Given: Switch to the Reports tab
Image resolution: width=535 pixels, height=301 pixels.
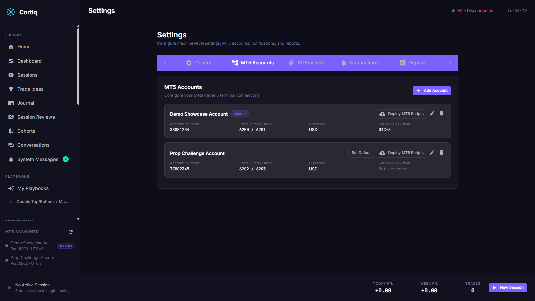Looking at the screenshot, I should (x=413, y=63).
